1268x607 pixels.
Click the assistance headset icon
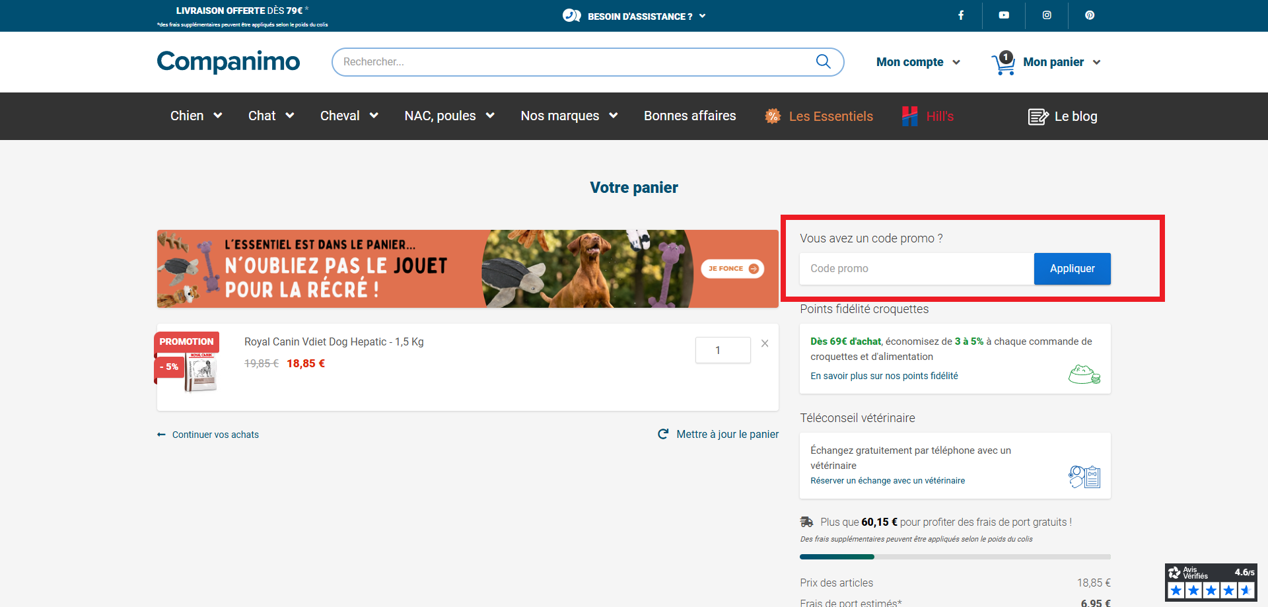click(x=572, y=15)
